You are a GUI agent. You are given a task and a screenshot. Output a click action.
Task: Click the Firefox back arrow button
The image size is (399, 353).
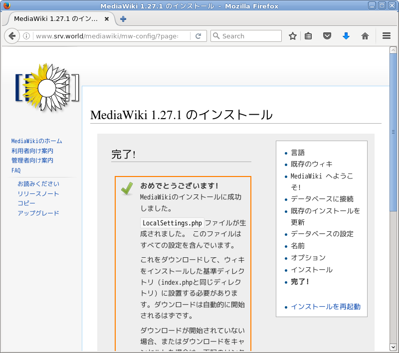click(11, 36)
